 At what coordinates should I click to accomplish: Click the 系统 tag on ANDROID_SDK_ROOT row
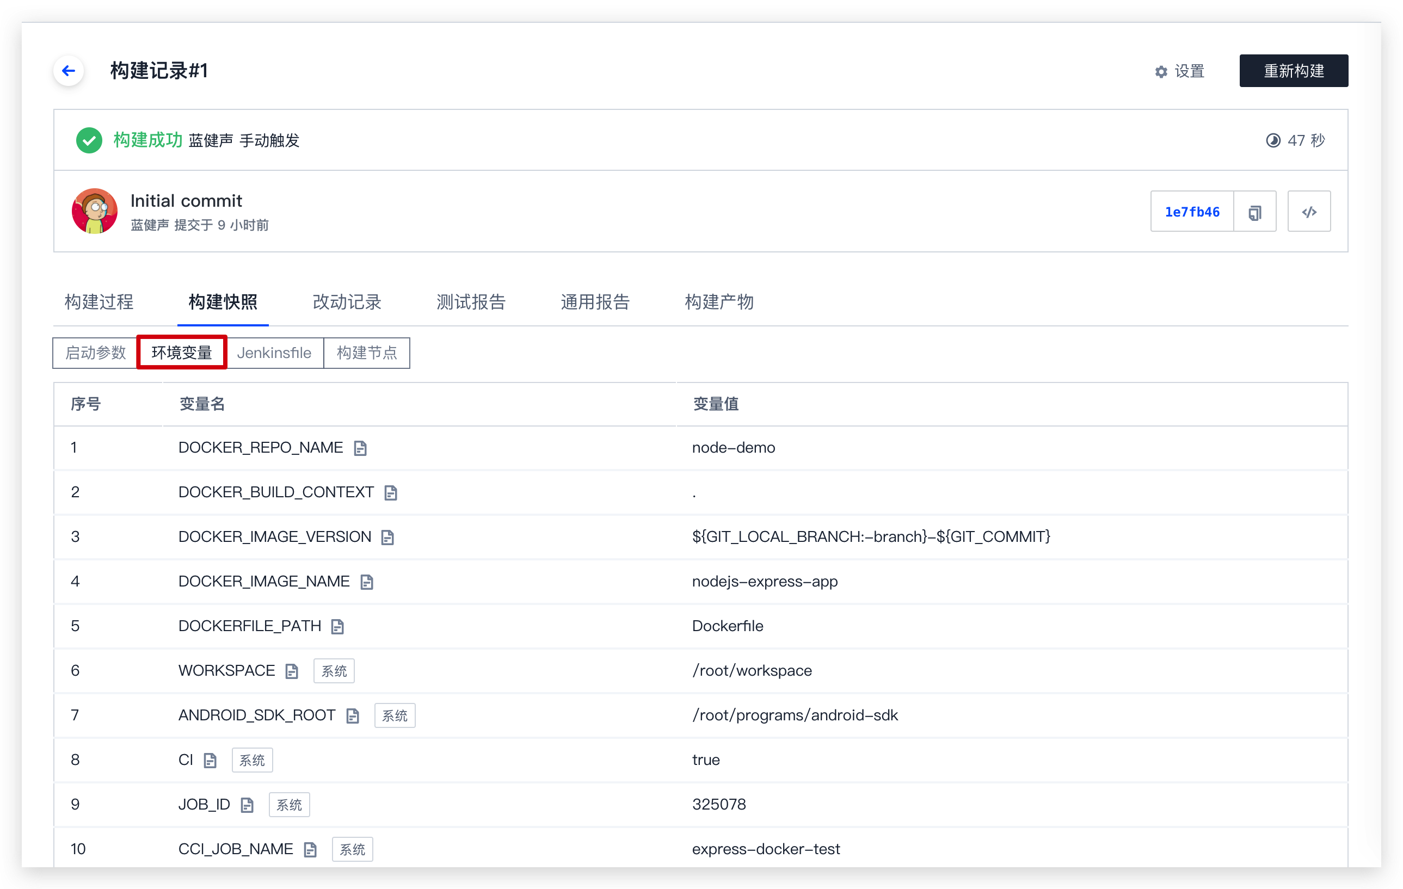click(395, 715)
